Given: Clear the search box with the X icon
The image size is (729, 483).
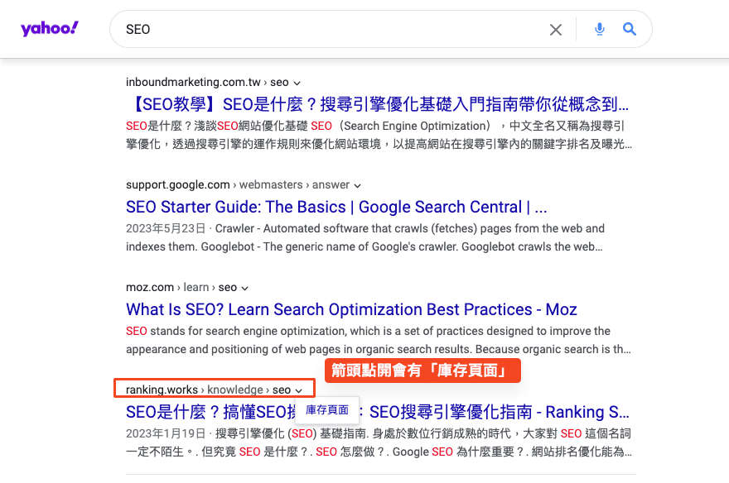Looking at the screenshot, I should pos(556,30).
